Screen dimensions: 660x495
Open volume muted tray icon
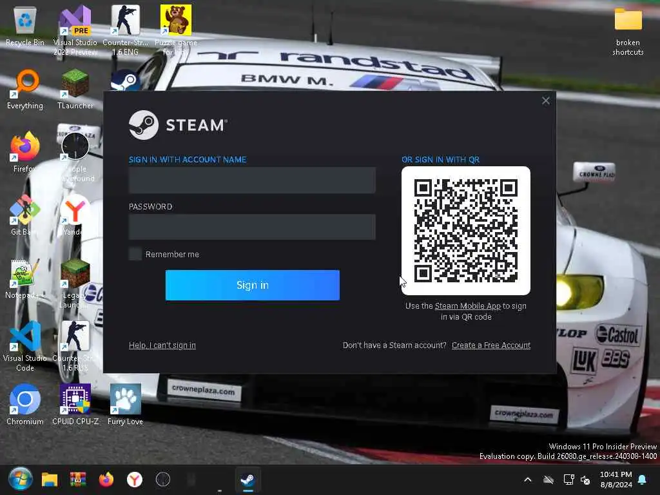point(585,480)
